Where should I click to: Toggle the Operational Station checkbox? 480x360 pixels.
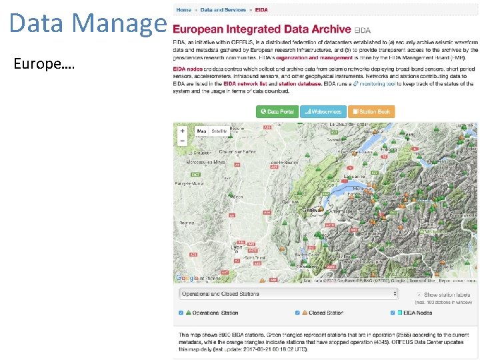181,313
